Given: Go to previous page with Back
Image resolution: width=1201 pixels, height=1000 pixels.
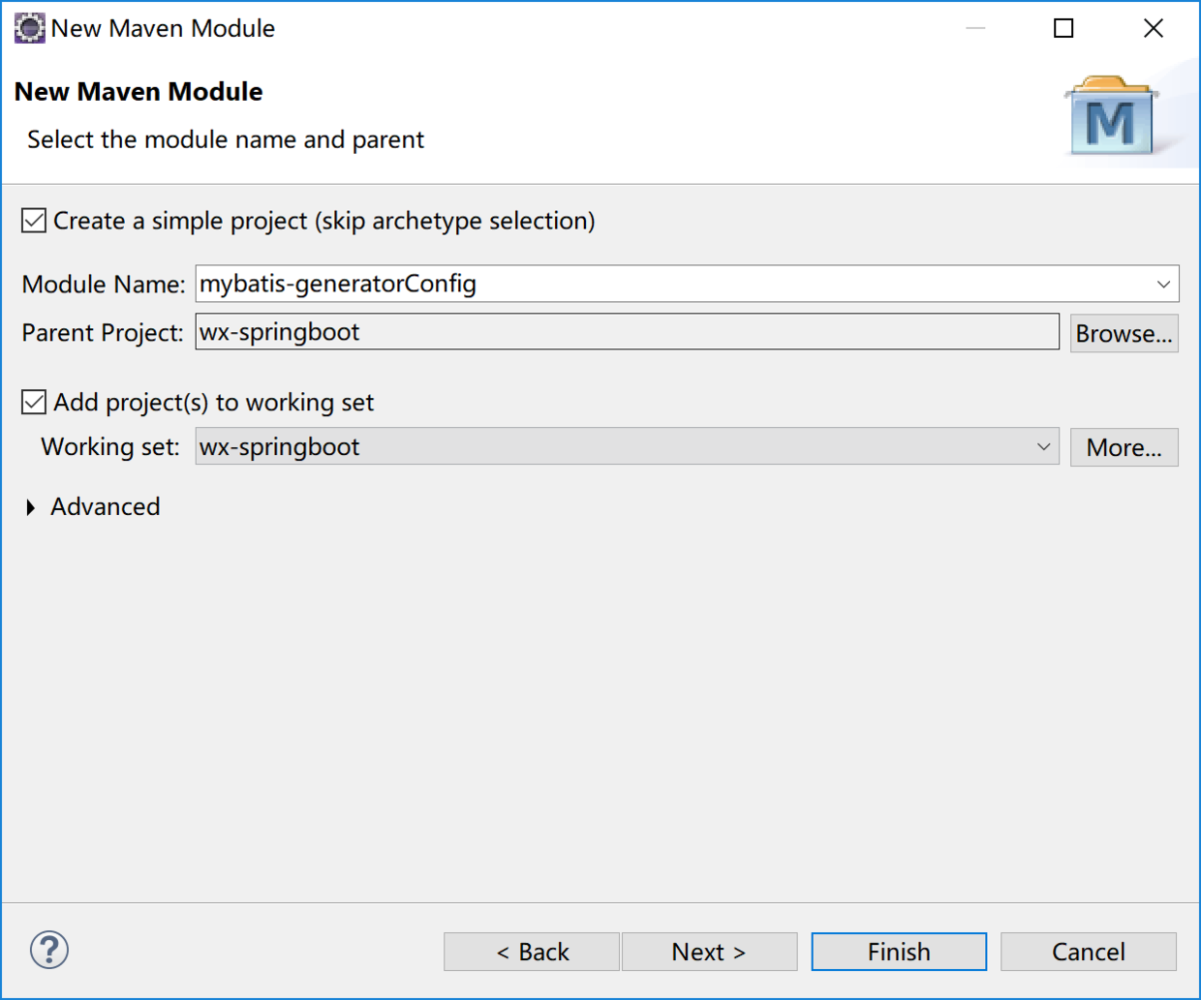Looking at the screenshot, I should coord(532,952).
